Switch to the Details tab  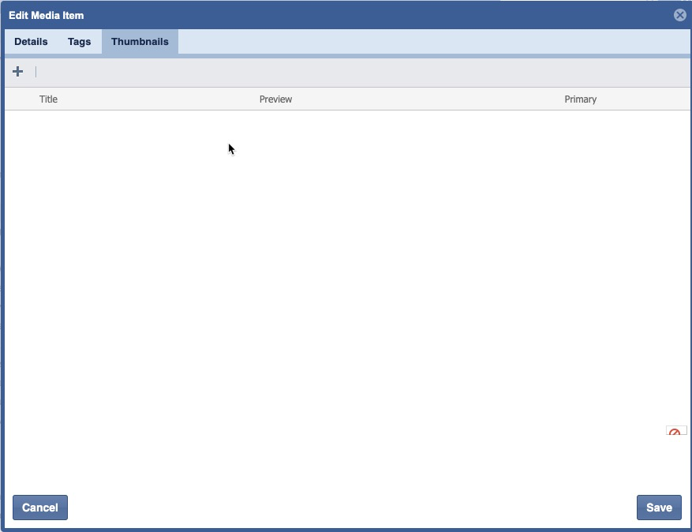[31, 42]
